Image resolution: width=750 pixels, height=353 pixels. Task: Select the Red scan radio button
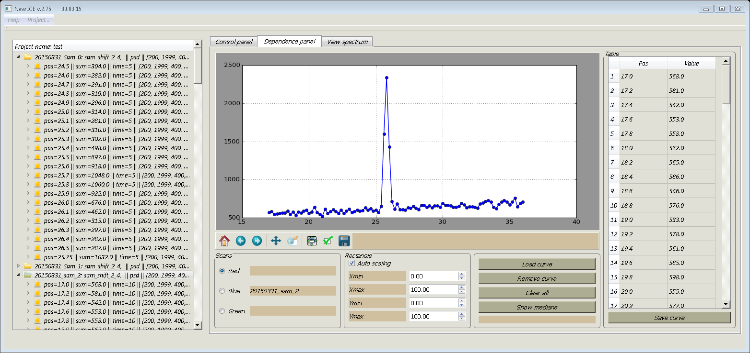[x=222, y=271]
